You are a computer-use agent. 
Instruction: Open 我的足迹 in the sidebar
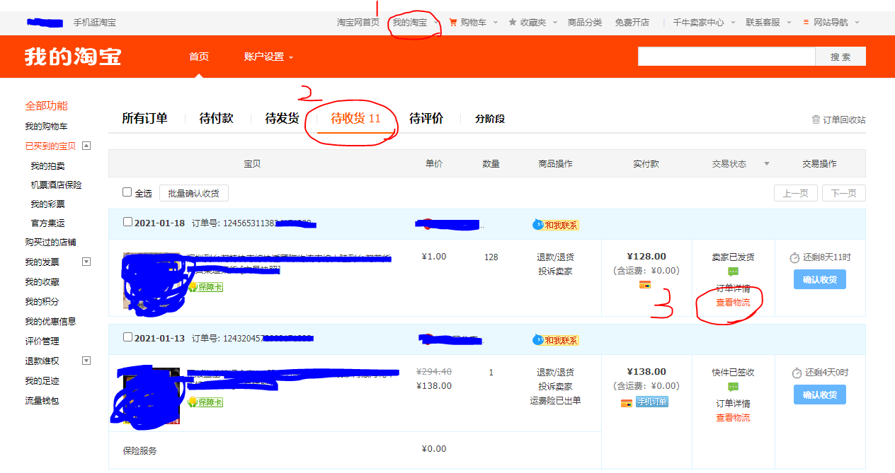[x=42, y=380]
